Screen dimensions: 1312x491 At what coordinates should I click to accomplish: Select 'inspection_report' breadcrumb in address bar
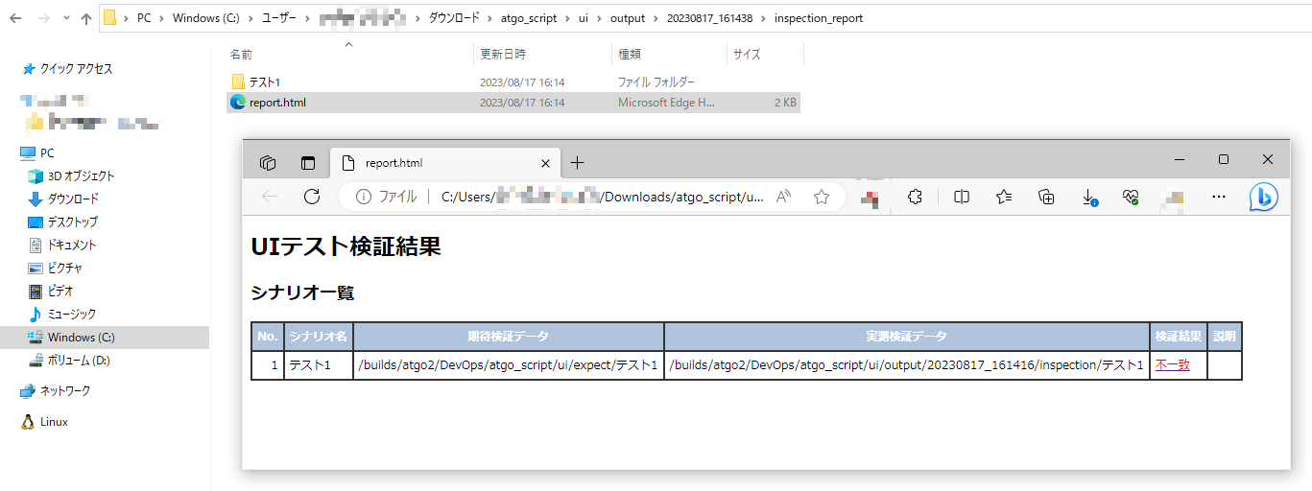coord(819,18)
